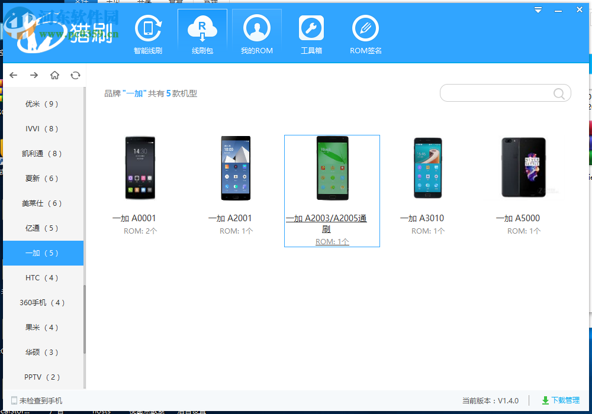Focus the model search input field

pos(505,93)
